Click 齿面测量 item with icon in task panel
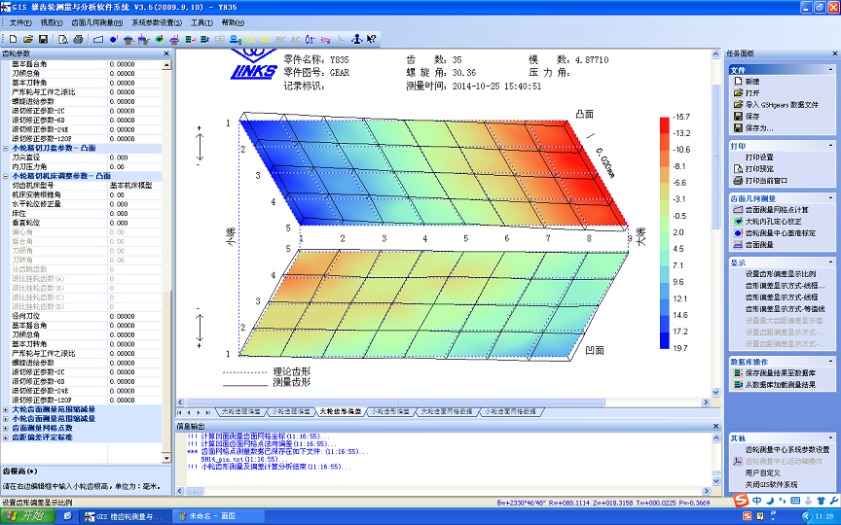 759,245
